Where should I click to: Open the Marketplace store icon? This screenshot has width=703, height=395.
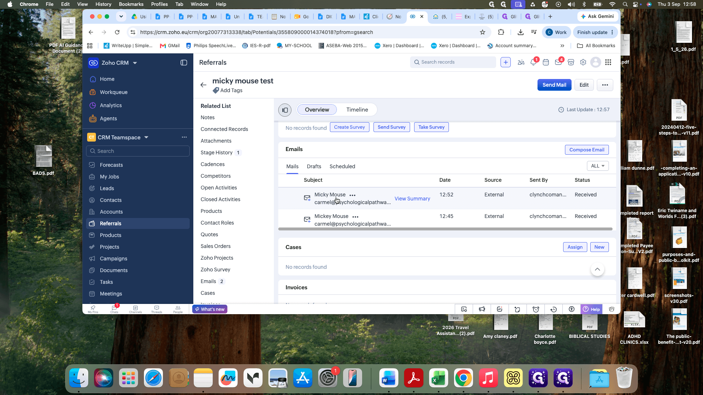[x=571, y=63]
